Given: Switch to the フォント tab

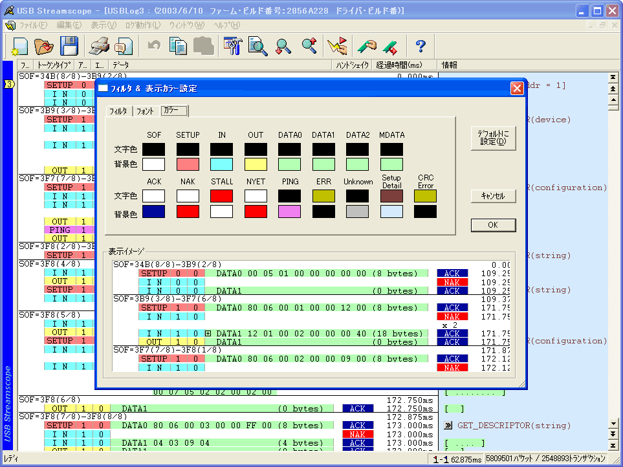Looking at the screenshot, I should click(x=145, y=112).
